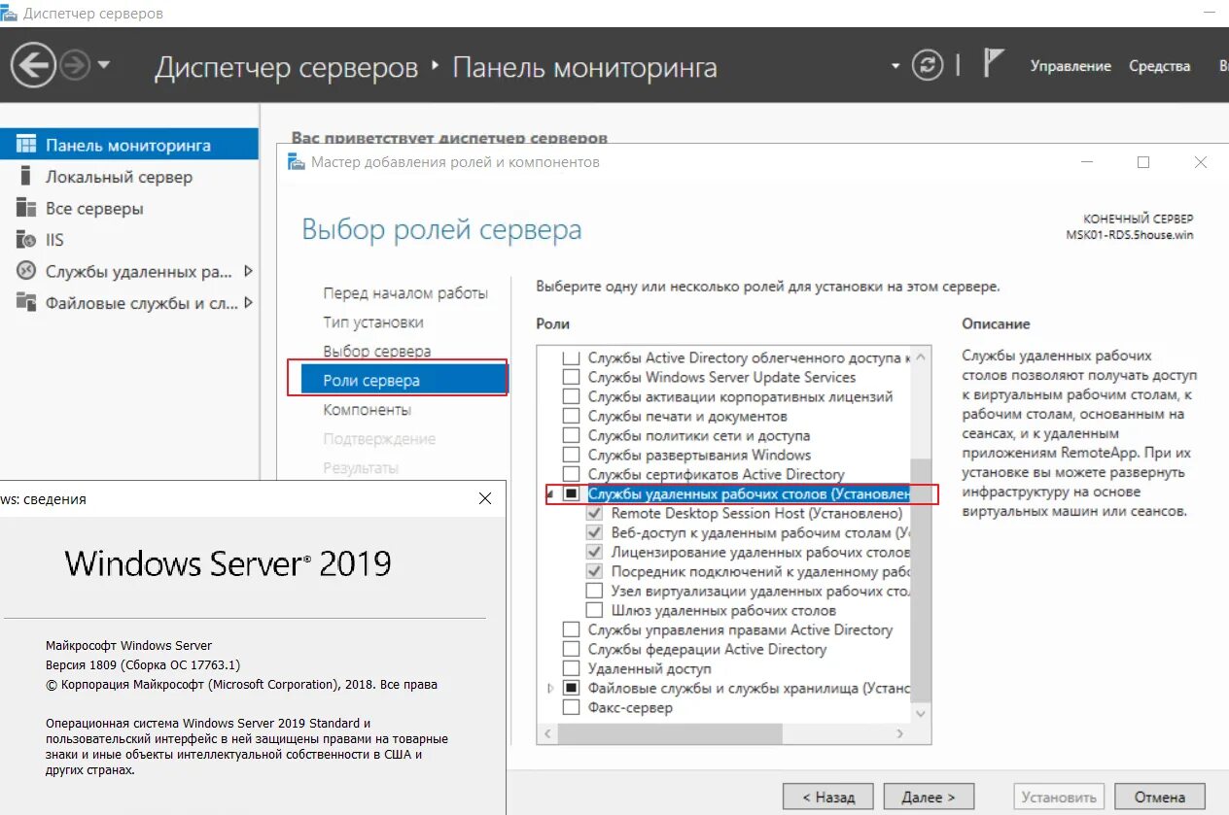Open Все серверы in the sidebar
This screenshot has width=1229, height=815.
coord(92,208)
